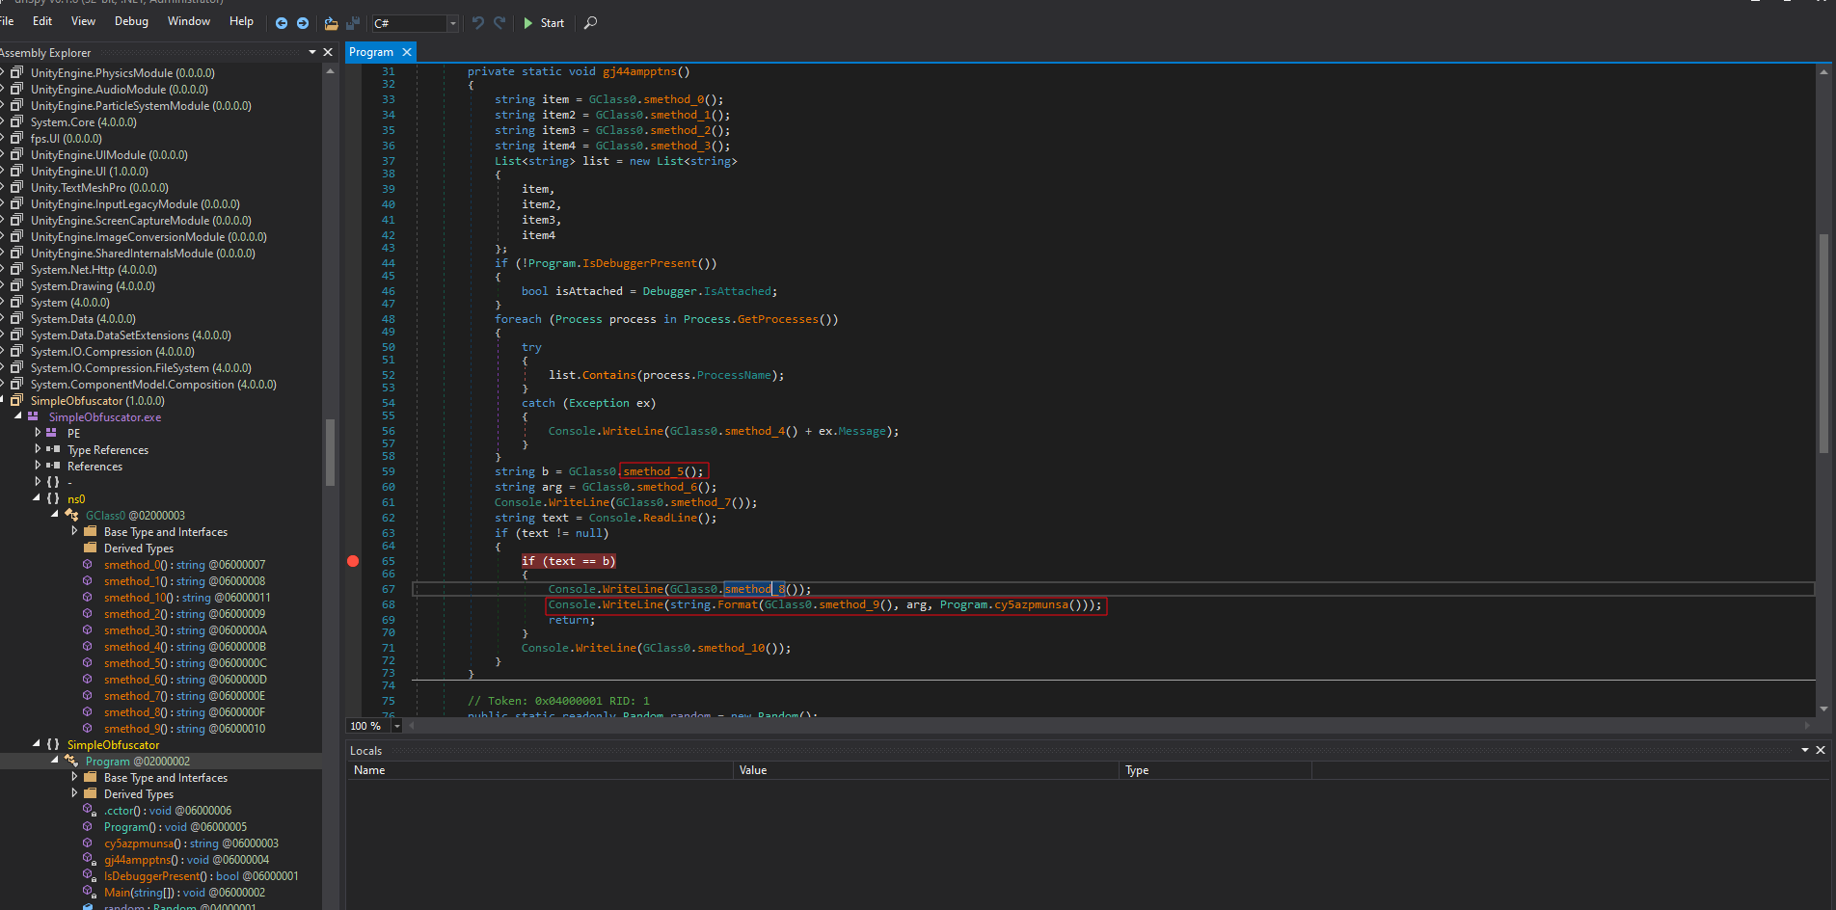Open the C# language dropdown

(452, 23)
